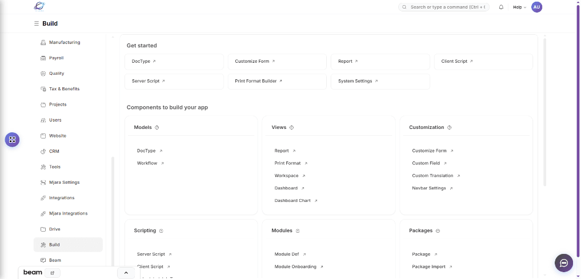The height and width of the screenshot is (279, 585).
Task: Click the planet logo icon
Action: tap(39, 6)
